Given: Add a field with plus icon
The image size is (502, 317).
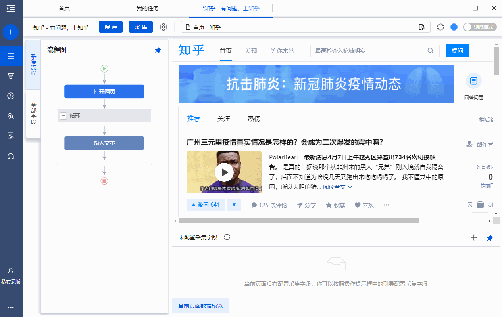Looking at the screenshot, I should pyautogui.click(x=473, y=237).
